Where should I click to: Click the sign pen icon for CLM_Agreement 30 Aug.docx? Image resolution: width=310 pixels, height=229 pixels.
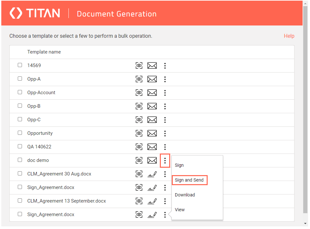152,174
